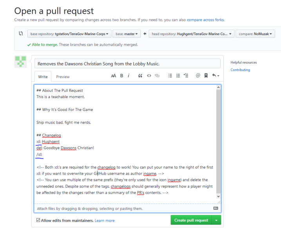Expand the Create pull request options arrow
Screen dimensions: 281x235
click(x=216, y=220)
